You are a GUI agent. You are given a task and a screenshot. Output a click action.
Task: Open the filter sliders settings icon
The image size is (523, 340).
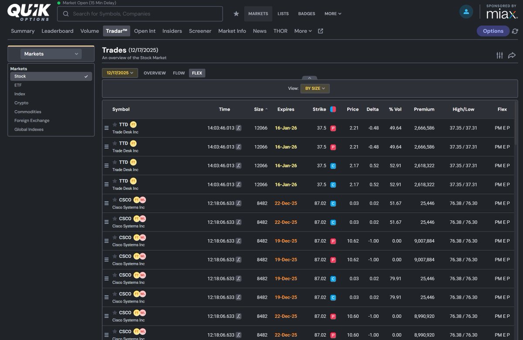(499, 55)
